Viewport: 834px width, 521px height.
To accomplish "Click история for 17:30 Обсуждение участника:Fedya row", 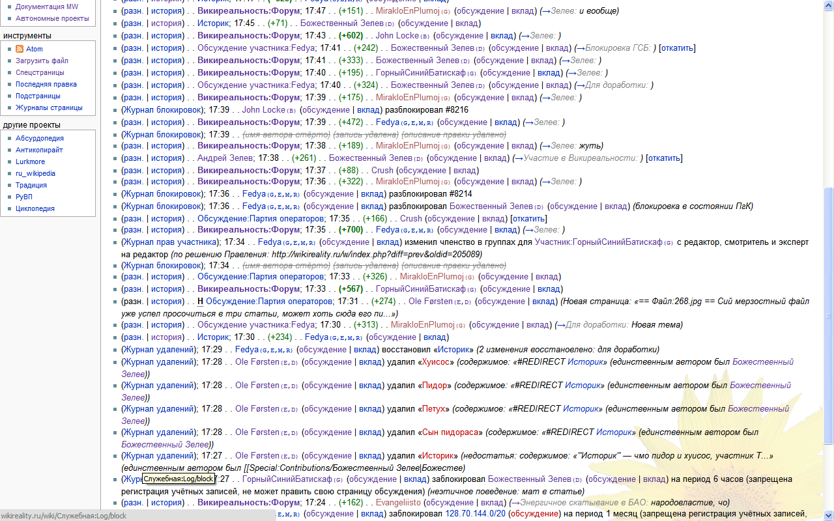I will [x=167, y=325].
